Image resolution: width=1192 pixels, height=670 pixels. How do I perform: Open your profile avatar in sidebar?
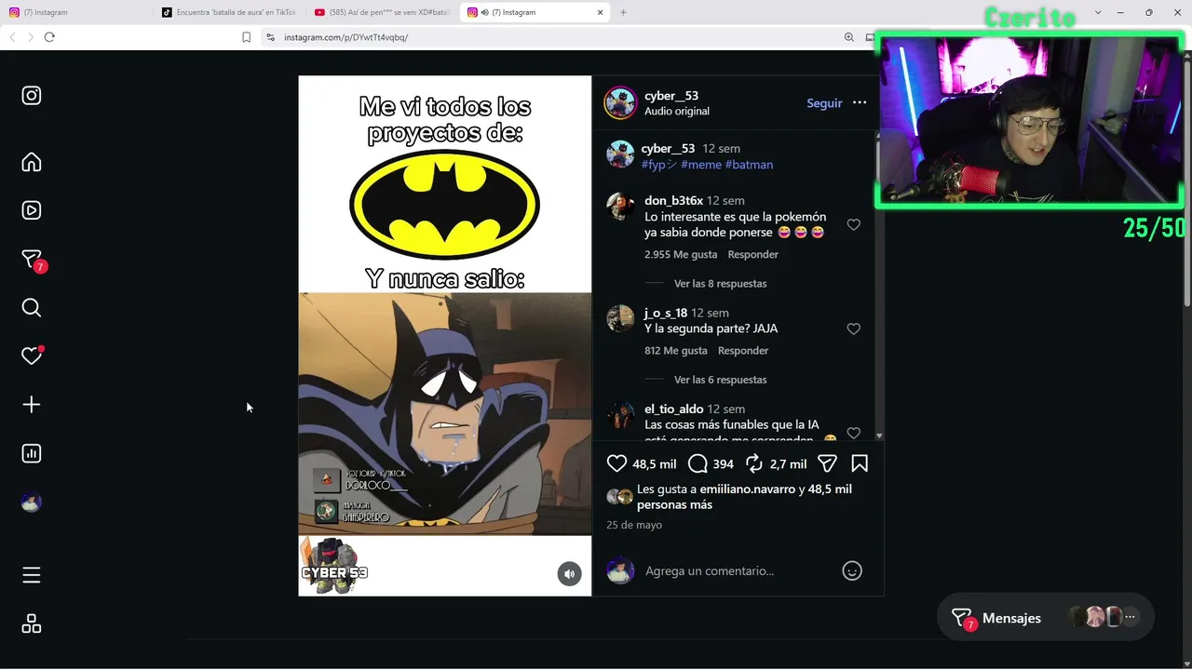32,502
